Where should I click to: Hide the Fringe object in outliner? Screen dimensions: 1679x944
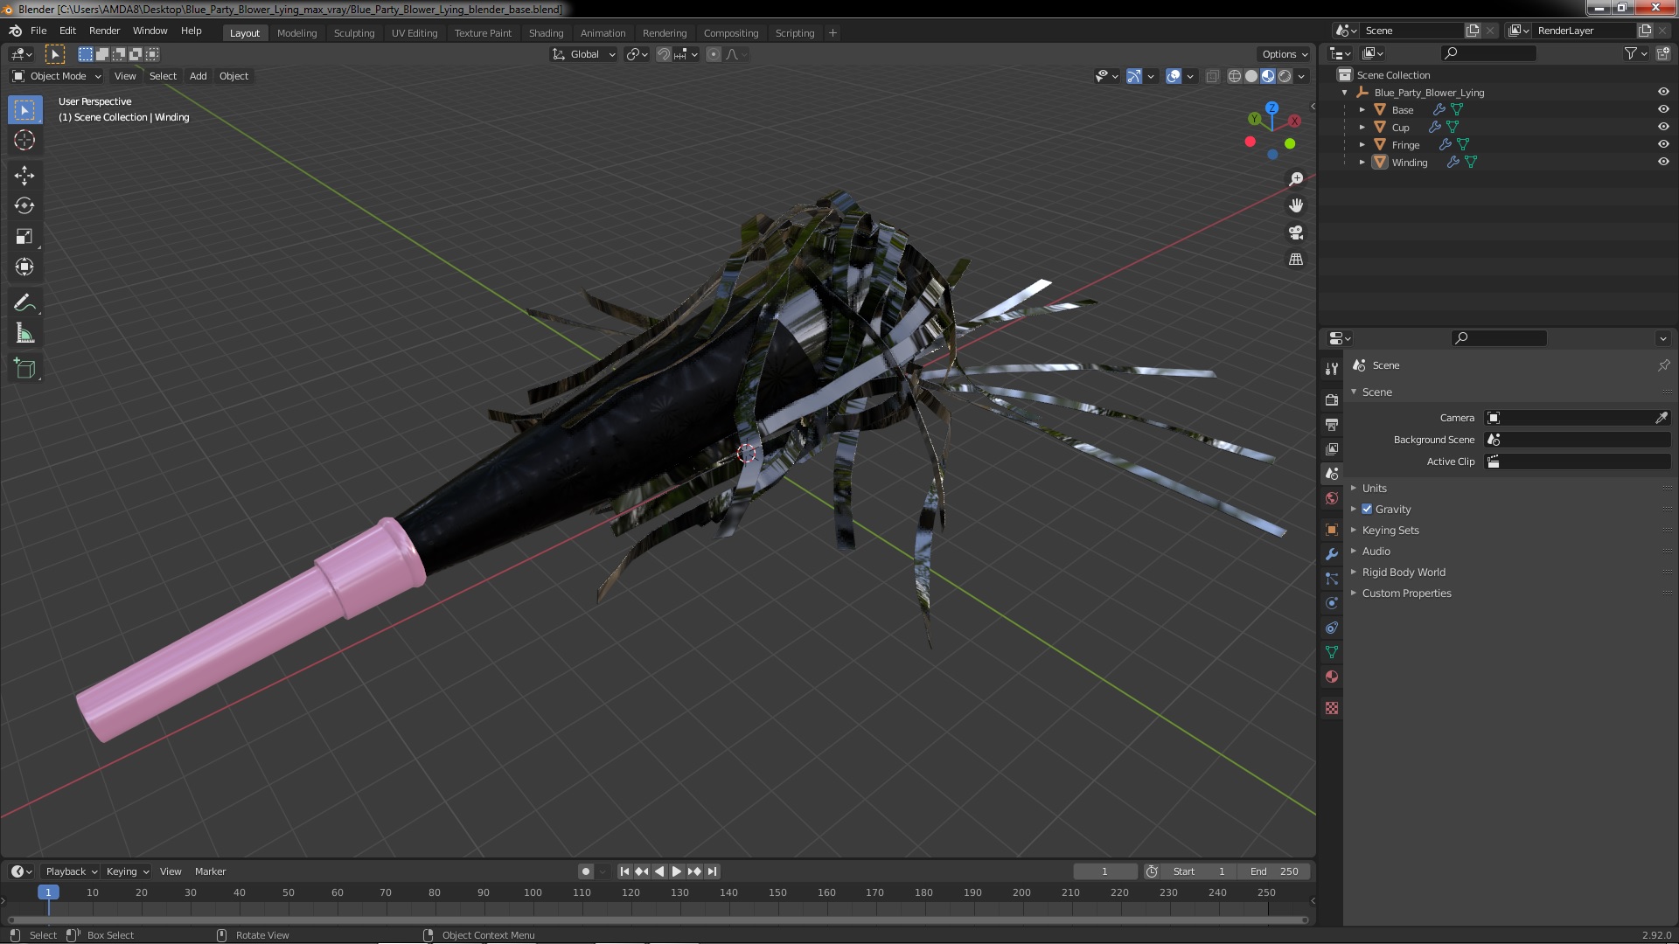point(1663,144)
